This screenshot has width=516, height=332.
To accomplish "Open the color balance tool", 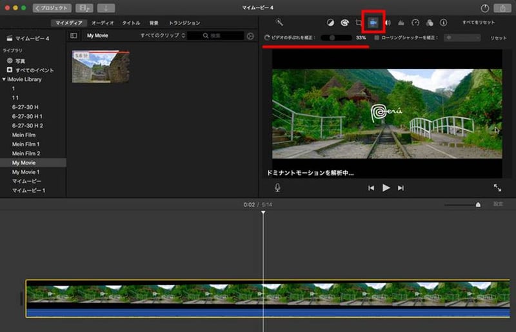I will (330, 23).
